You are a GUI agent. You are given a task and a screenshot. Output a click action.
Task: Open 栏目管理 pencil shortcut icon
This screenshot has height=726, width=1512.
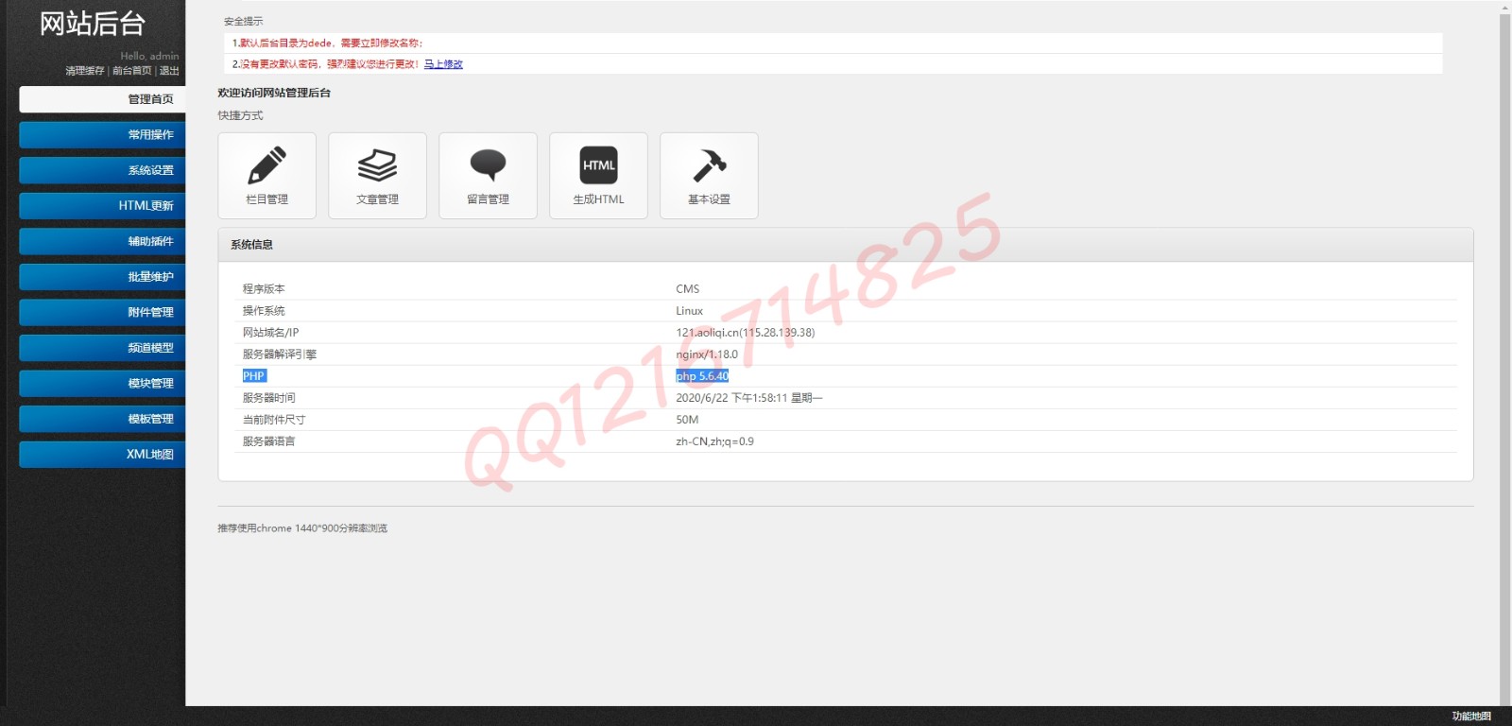pos(267,165)
